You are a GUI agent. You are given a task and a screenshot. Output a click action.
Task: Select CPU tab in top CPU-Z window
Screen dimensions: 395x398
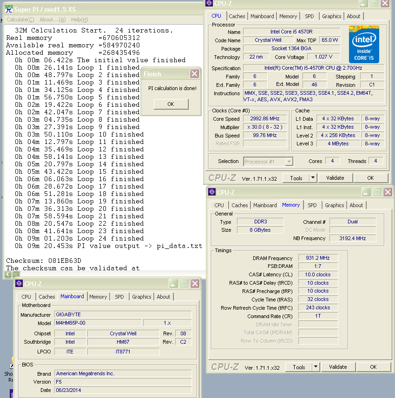216,16
